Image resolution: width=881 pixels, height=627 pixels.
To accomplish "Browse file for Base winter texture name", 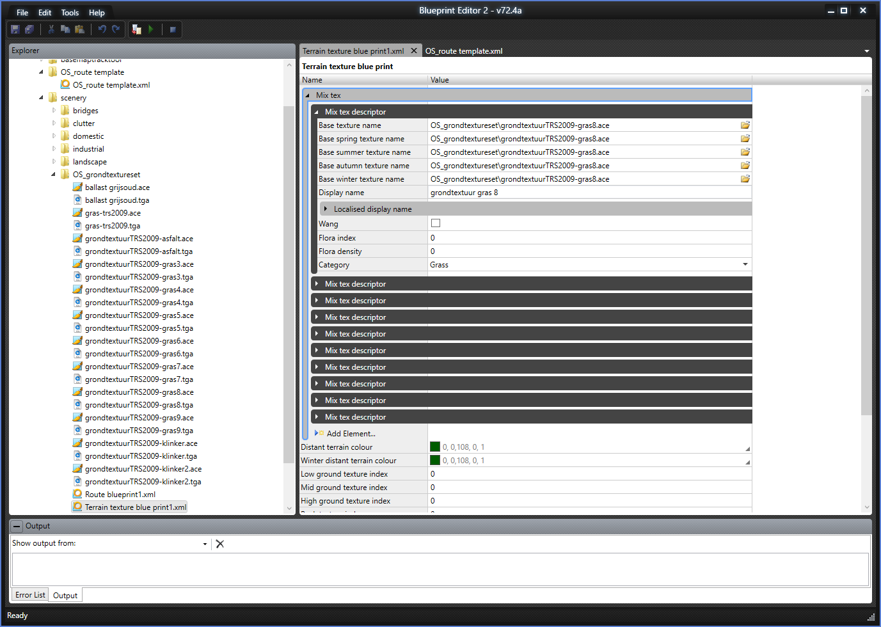I will click(x=745, y=179).
